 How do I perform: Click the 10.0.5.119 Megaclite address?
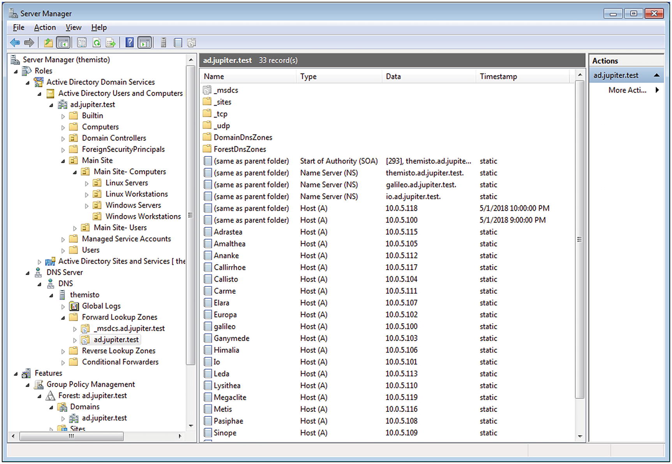click(x=401, y=397)
